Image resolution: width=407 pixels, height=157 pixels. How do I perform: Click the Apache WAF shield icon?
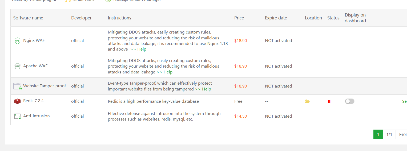click(x=17, y=66)
